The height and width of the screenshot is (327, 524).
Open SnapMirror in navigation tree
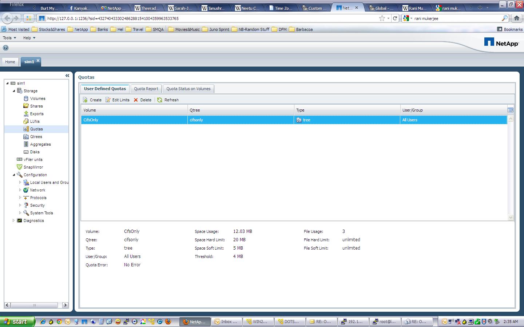click(x=33, y=167)
